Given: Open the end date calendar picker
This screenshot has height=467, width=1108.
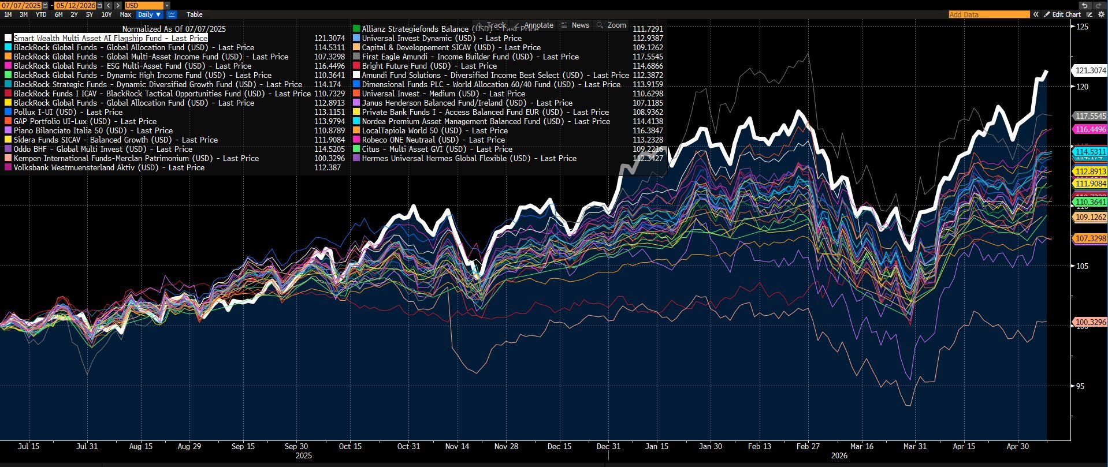Looking at the screenshot, I should pos(99,5).
